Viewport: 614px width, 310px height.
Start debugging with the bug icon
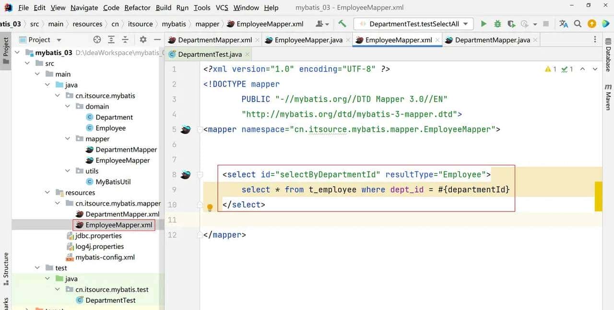[497, 24]
